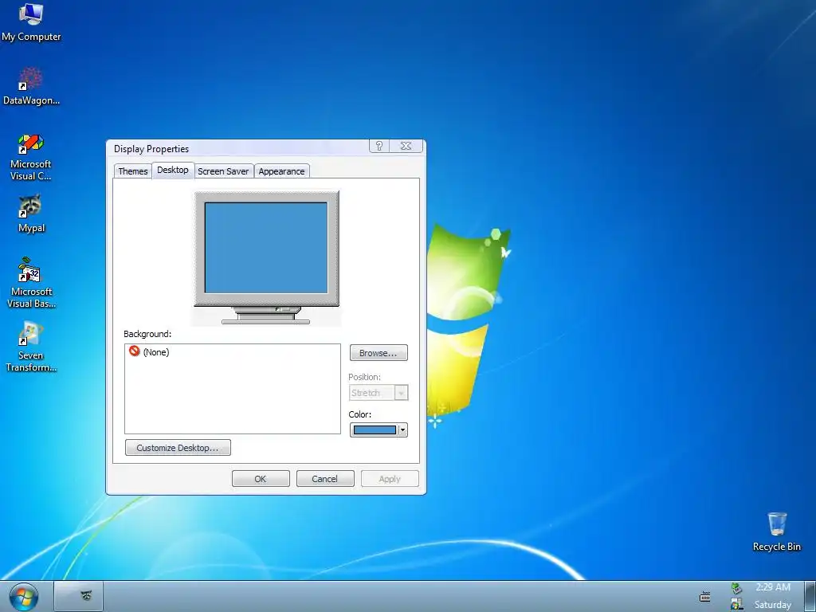Open the Position Stretch dropdown
Screen dimensions: 816x612
tap(379, 393)
